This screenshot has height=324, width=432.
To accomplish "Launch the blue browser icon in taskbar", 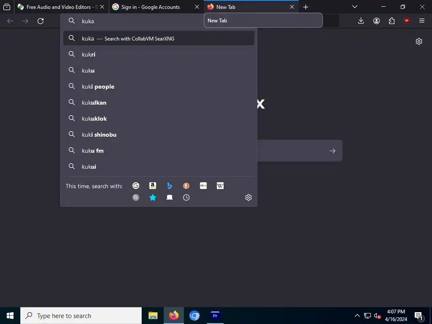I will point(194,316).
